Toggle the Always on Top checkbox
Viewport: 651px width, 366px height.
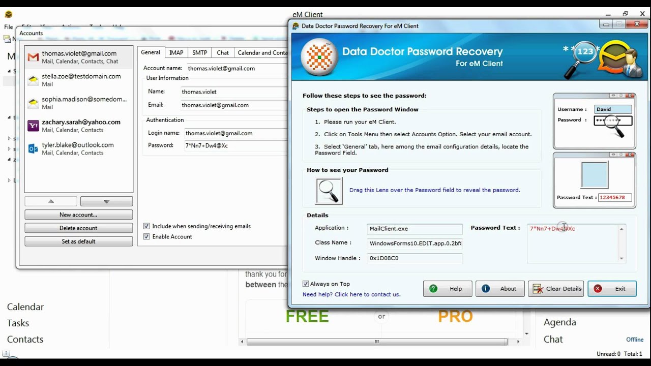point(306,284)
